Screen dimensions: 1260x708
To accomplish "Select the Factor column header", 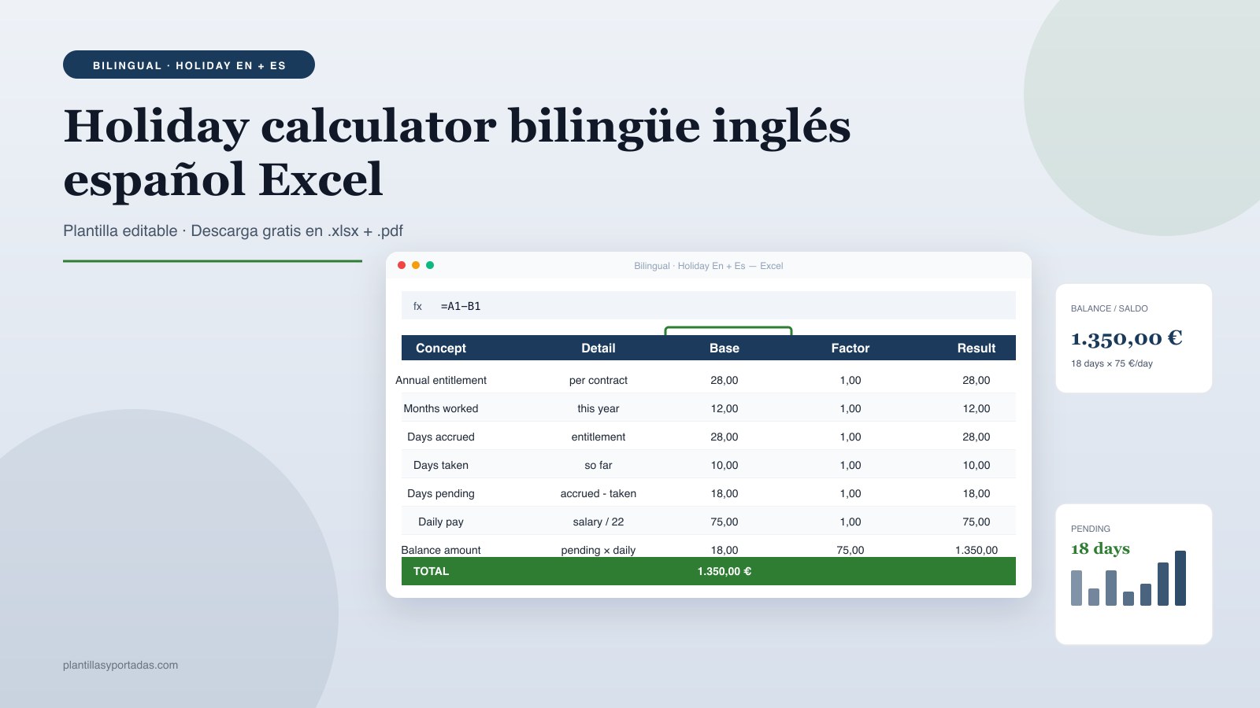I will [850, 348].
